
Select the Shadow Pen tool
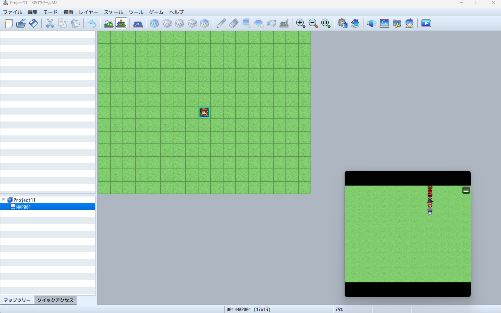284,23
